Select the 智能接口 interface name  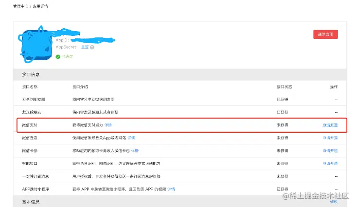click(x=30, y=163)
